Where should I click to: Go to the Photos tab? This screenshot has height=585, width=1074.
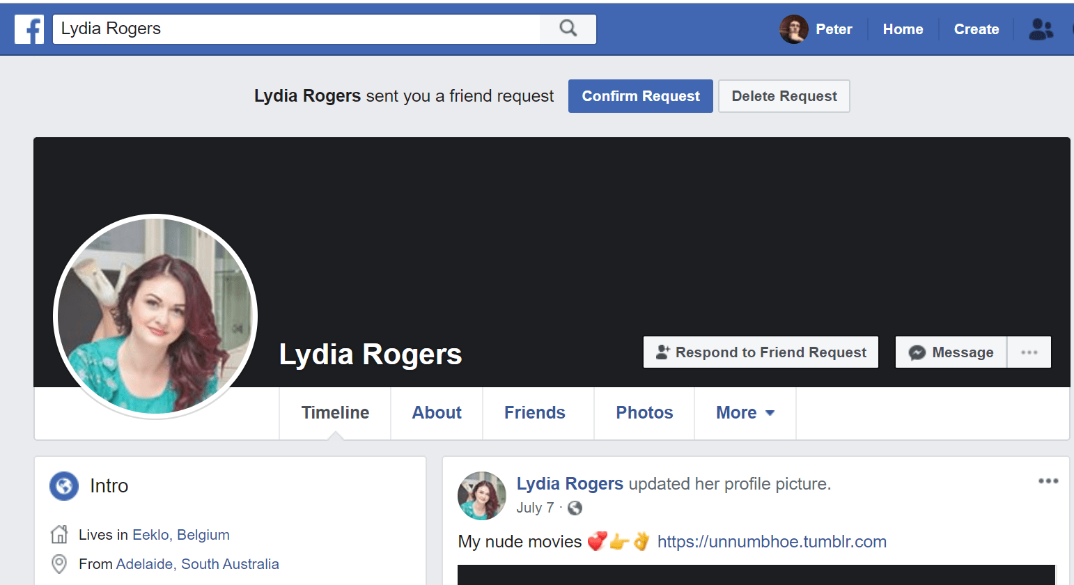point(644,413)
